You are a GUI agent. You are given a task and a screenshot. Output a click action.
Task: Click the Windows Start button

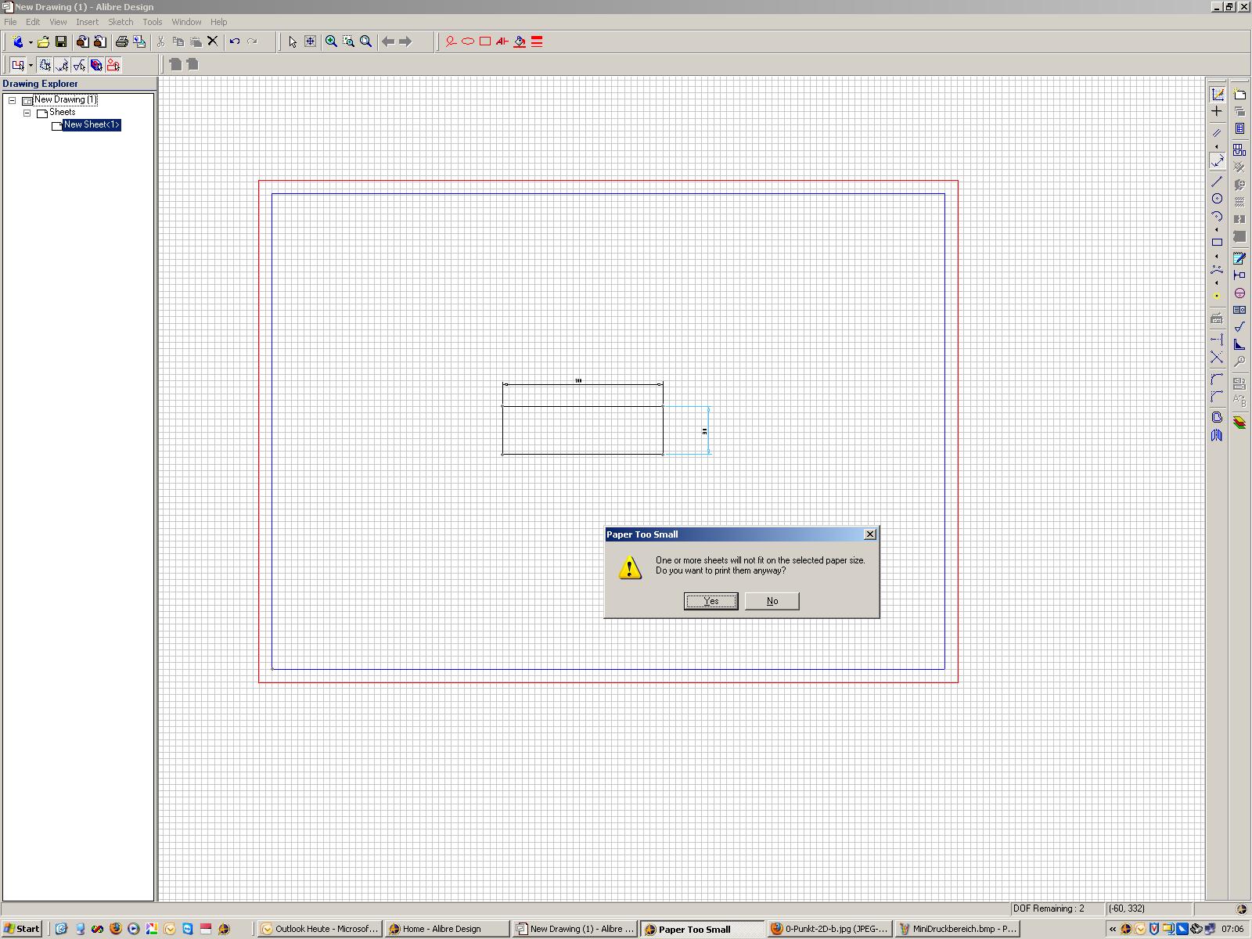pyautogui.click(x=22, y=929)
